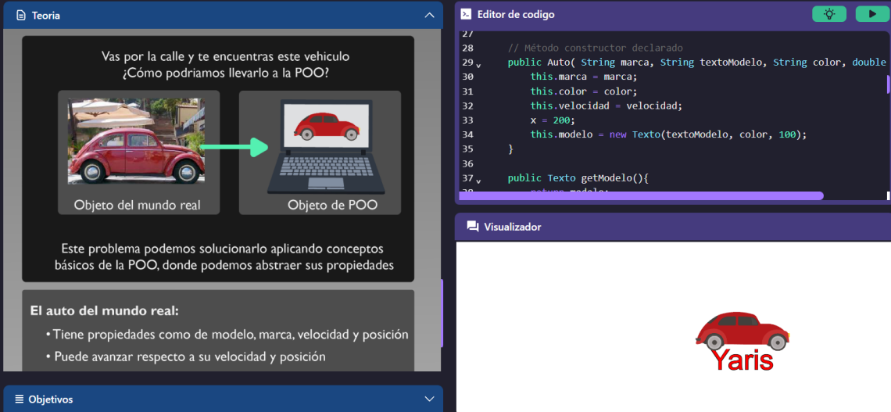Click the code editor vertical scrollbar thumb
The image size is (891, 412).
click(888, 84)
